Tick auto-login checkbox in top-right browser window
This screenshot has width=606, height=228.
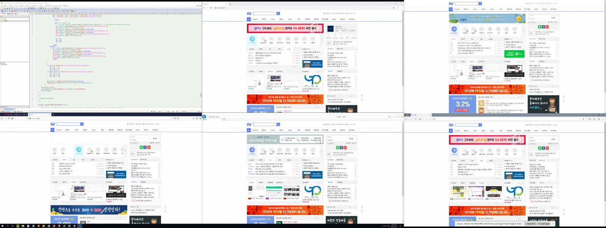(x=529, y=23)
